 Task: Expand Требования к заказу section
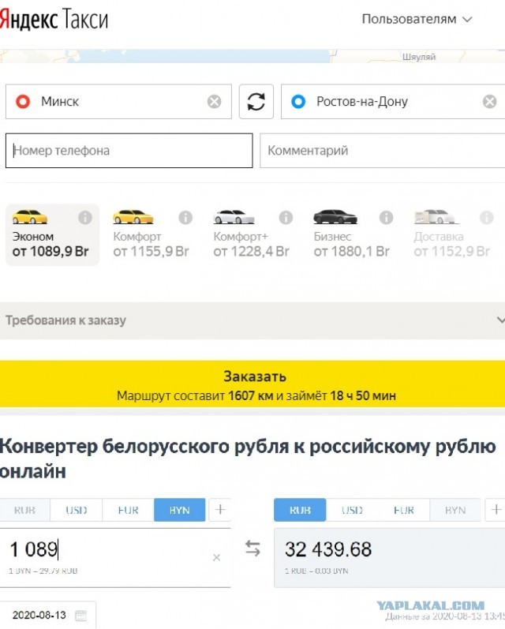(252, 320)
